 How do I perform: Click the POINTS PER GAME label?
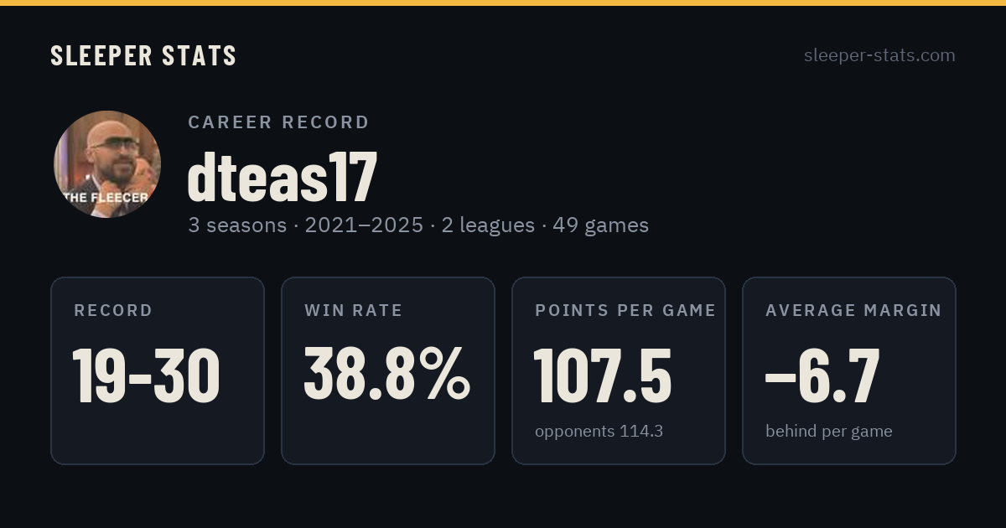click(x=625, y=311)
